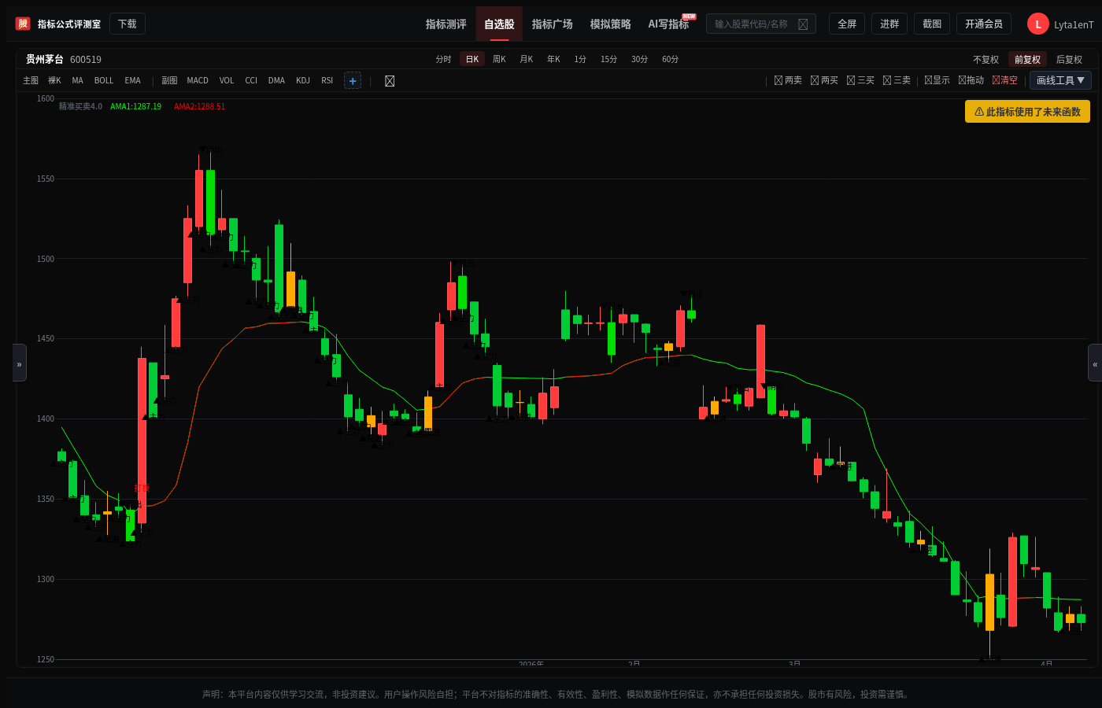This screenshot has width=1102, height=708.
Task: Select the DMA sub-chart indicator
Action: click(x=276, y=81)
